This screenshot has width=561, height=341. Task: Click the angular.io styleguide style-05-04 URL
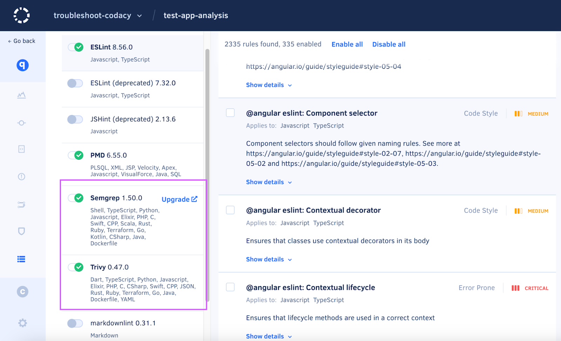point(324,67)
